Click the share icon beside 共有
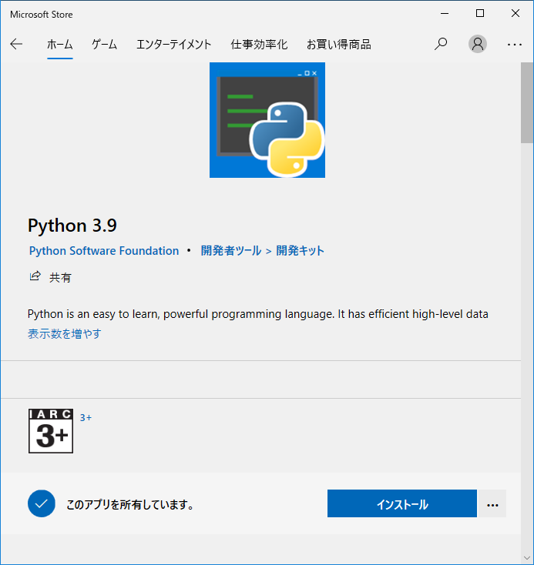Screen dimensions: 534x565 (x=35, y=276)
